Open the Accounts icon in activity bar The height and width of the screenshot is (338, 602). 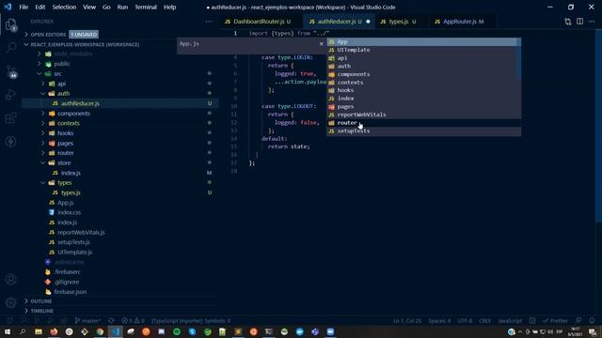click(11, 280)
